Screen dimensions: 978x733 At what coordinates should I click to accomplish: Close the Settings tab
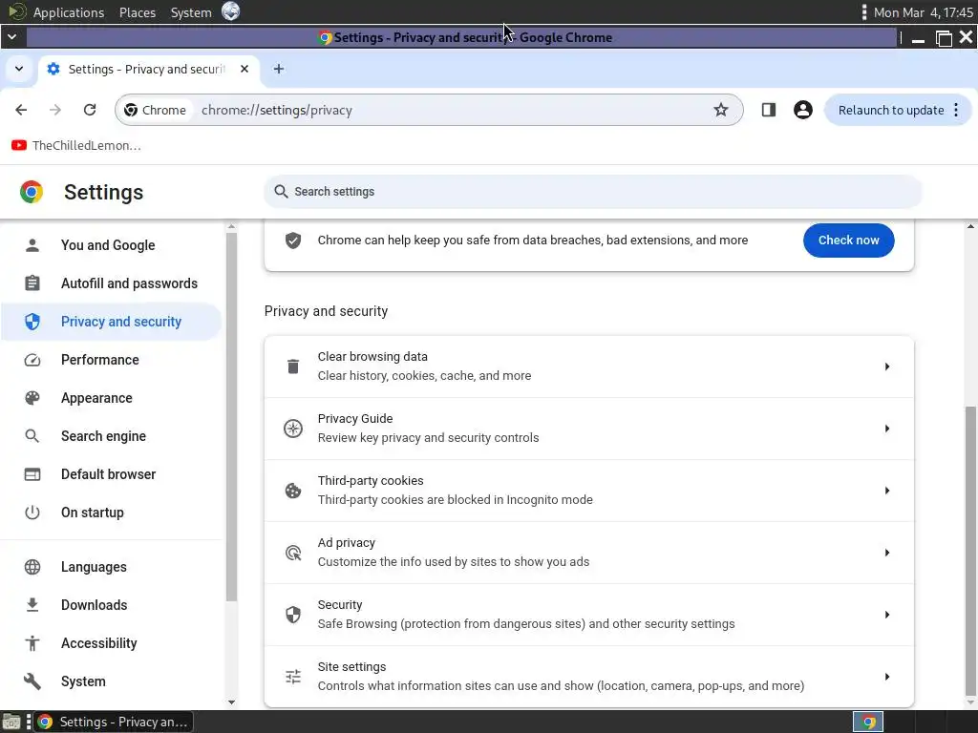(x=244, y=69)
